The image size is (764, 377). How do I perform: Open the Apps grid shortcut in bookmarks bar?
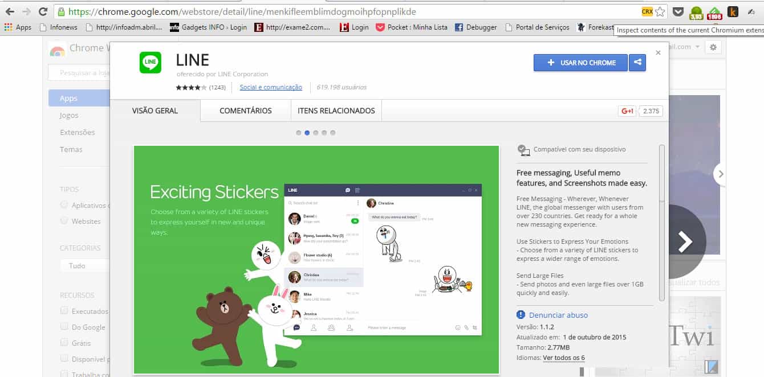click(18, 27)
